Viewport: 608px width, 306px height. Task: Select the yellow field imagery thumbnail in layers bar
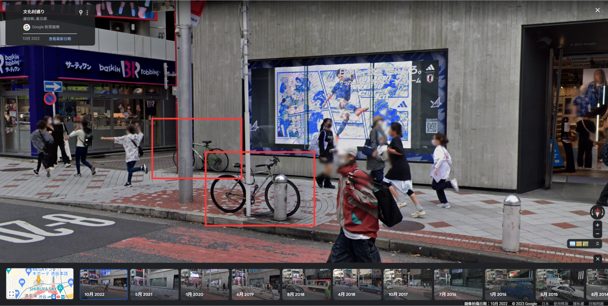click(x=579, y=244)
